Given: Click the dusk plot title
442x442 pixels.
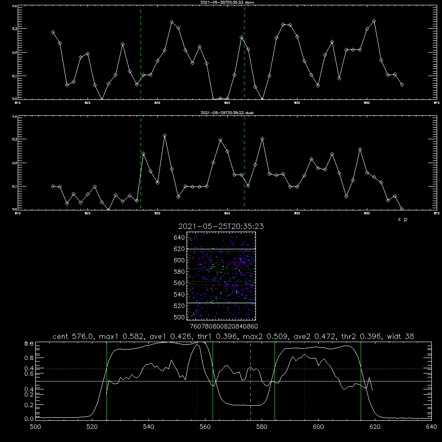Looking at the screenshot, I should (x=227, y=113).
